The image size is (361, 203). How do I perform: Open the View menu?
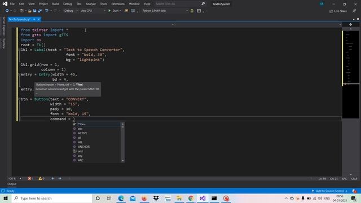pyautogui.click(x=32, y=4)
